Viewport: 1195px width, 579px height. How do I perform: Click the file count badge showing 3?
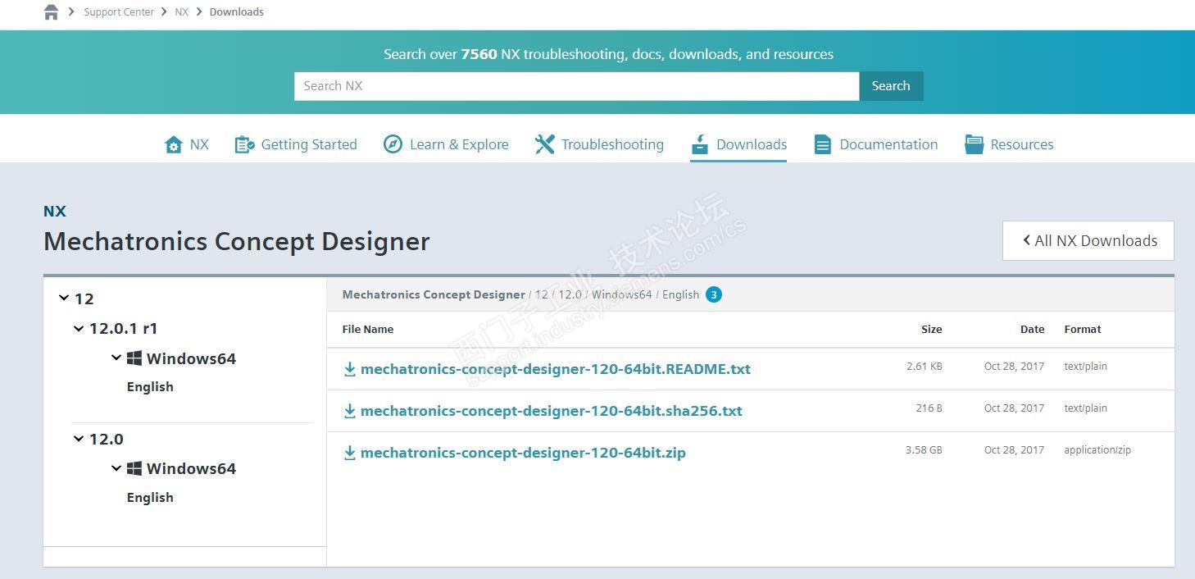pos(714,294)
